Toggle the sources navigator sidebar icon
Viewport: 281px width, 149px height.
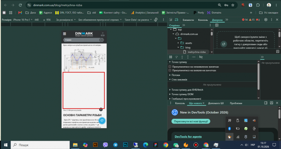pyautogui.click(x=217, y=25)
